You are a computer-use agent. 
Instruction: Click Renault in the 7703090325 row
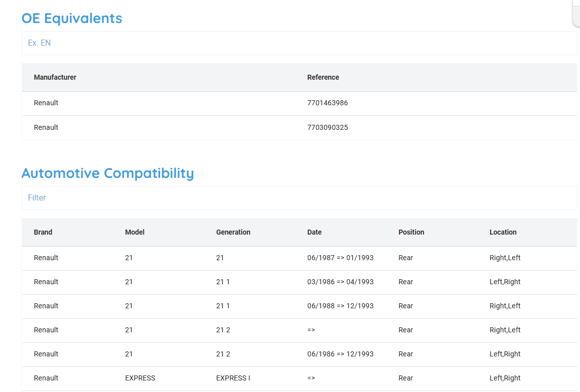click(46, 127)
